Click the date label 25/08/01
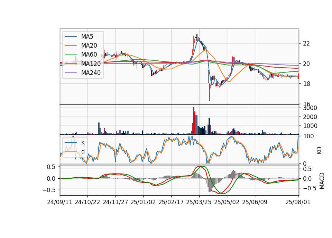Viewport: 332px width, 238px height. click(x=298, y=202)
